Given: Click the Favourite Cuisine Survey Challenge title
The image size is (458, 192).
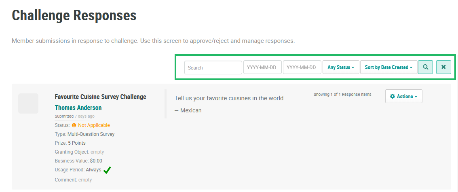Looking at the screenshot, I should coord(100,97).
